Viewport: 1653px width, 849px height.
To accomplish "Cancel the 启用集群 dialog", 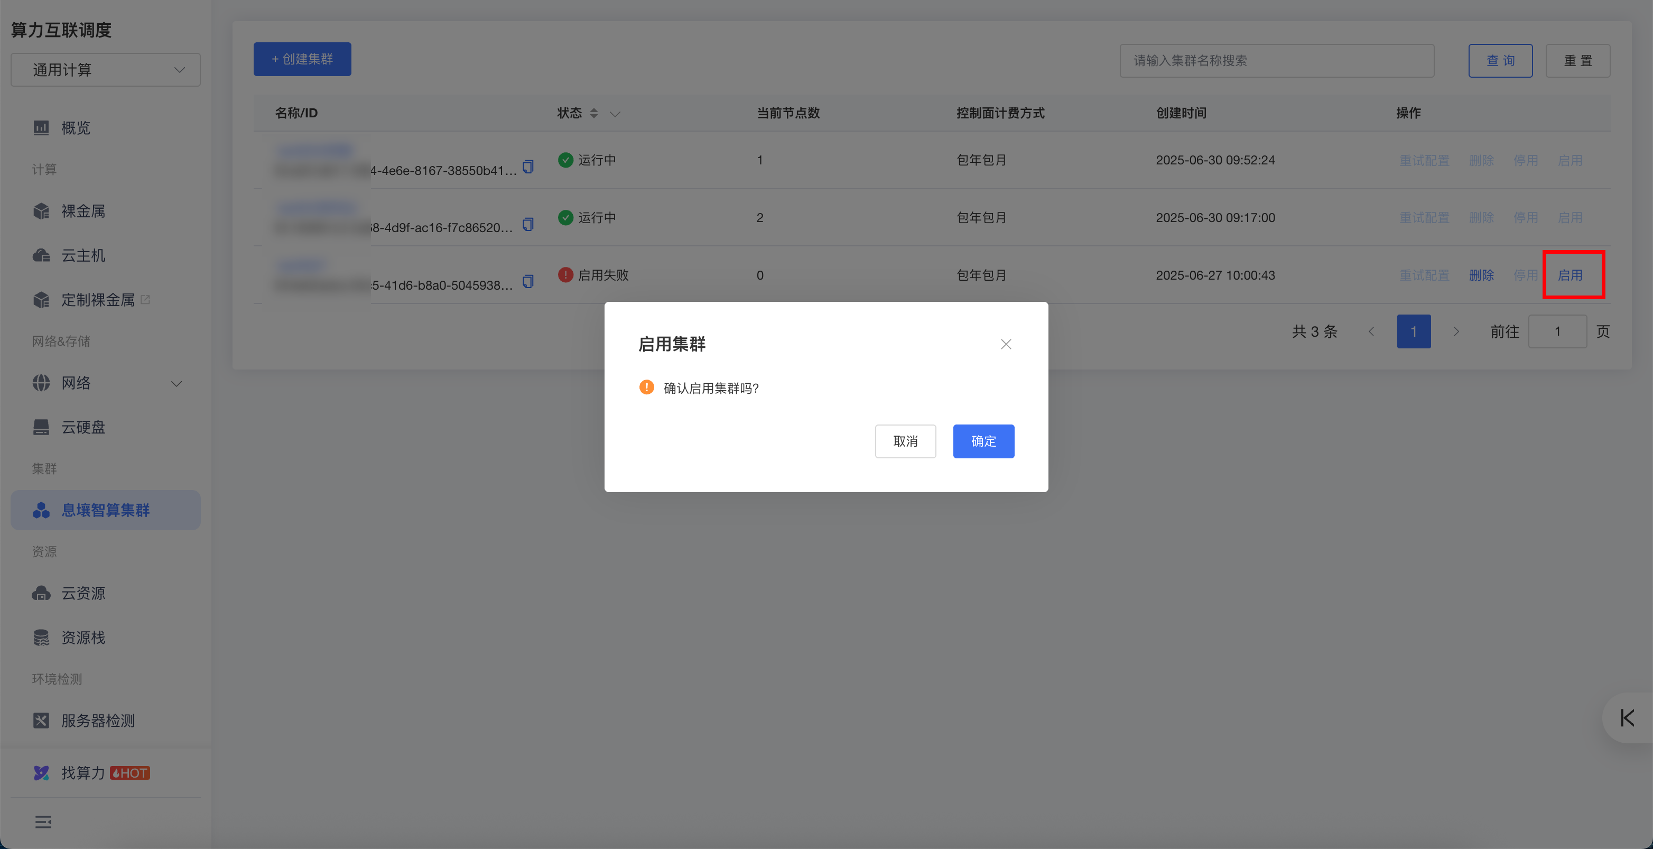I will (905, 441).
